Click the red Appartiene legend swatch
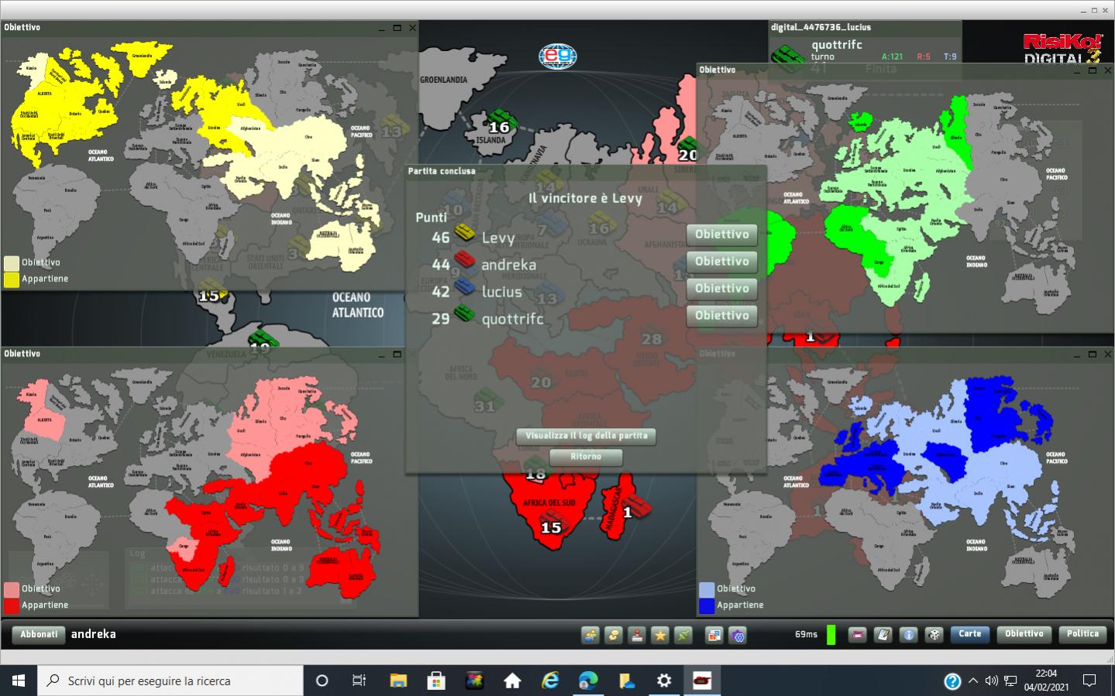This screenshot has width=1115, height=696. coord(12,605)
